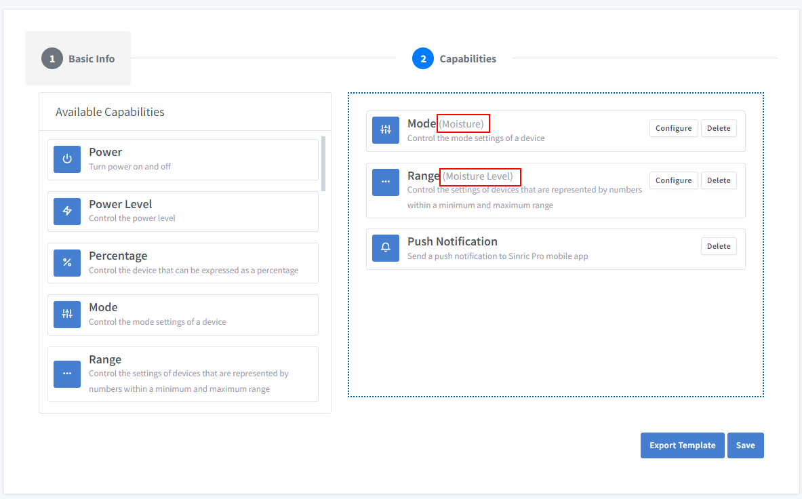Click the Mode icon on the added Moisture capability
Viewport: 802px width, 499px height.
tap(385, 130)
